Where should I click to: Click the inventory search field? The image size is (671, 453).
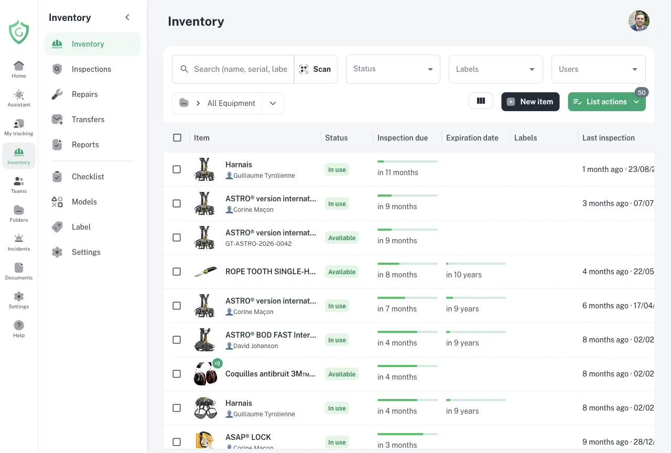tap(233, 69)
